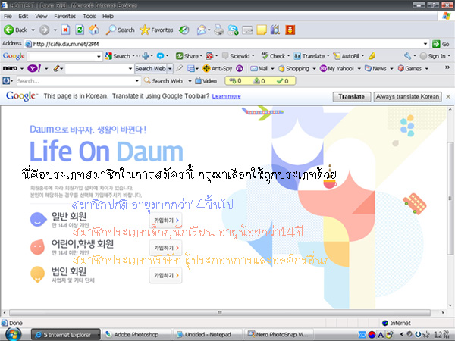Open Sidewiki on Google toolbar
The image size is (455, 341).
pyautogui.click(x=237, y=56)
